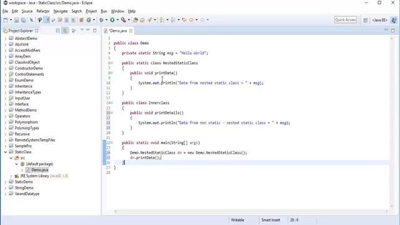Click the Next Annotation toolbar icon
The width and height of the screenshot is (400, 225).
162,20
